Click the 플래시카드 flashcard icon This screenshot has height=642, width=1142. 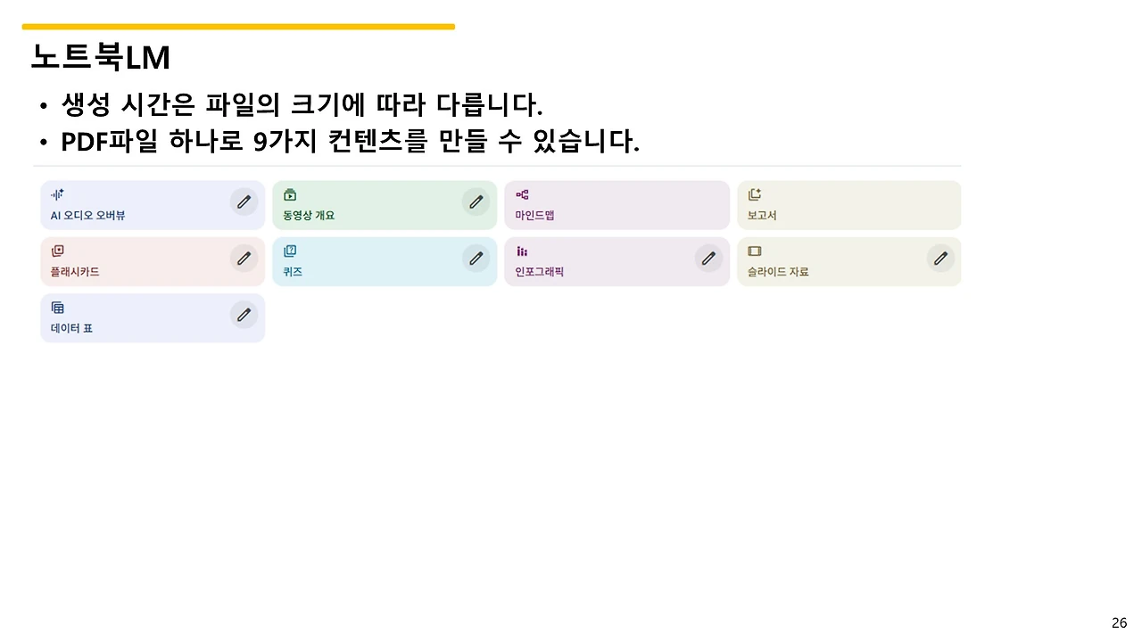(x=57, y=251)
